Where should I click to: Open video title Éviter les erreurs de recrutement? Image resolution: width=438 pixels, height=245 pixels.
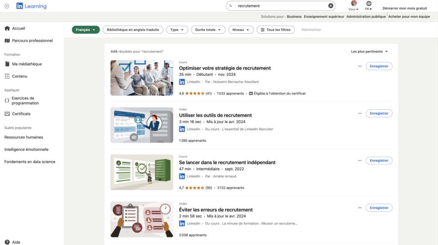point(216,210)
